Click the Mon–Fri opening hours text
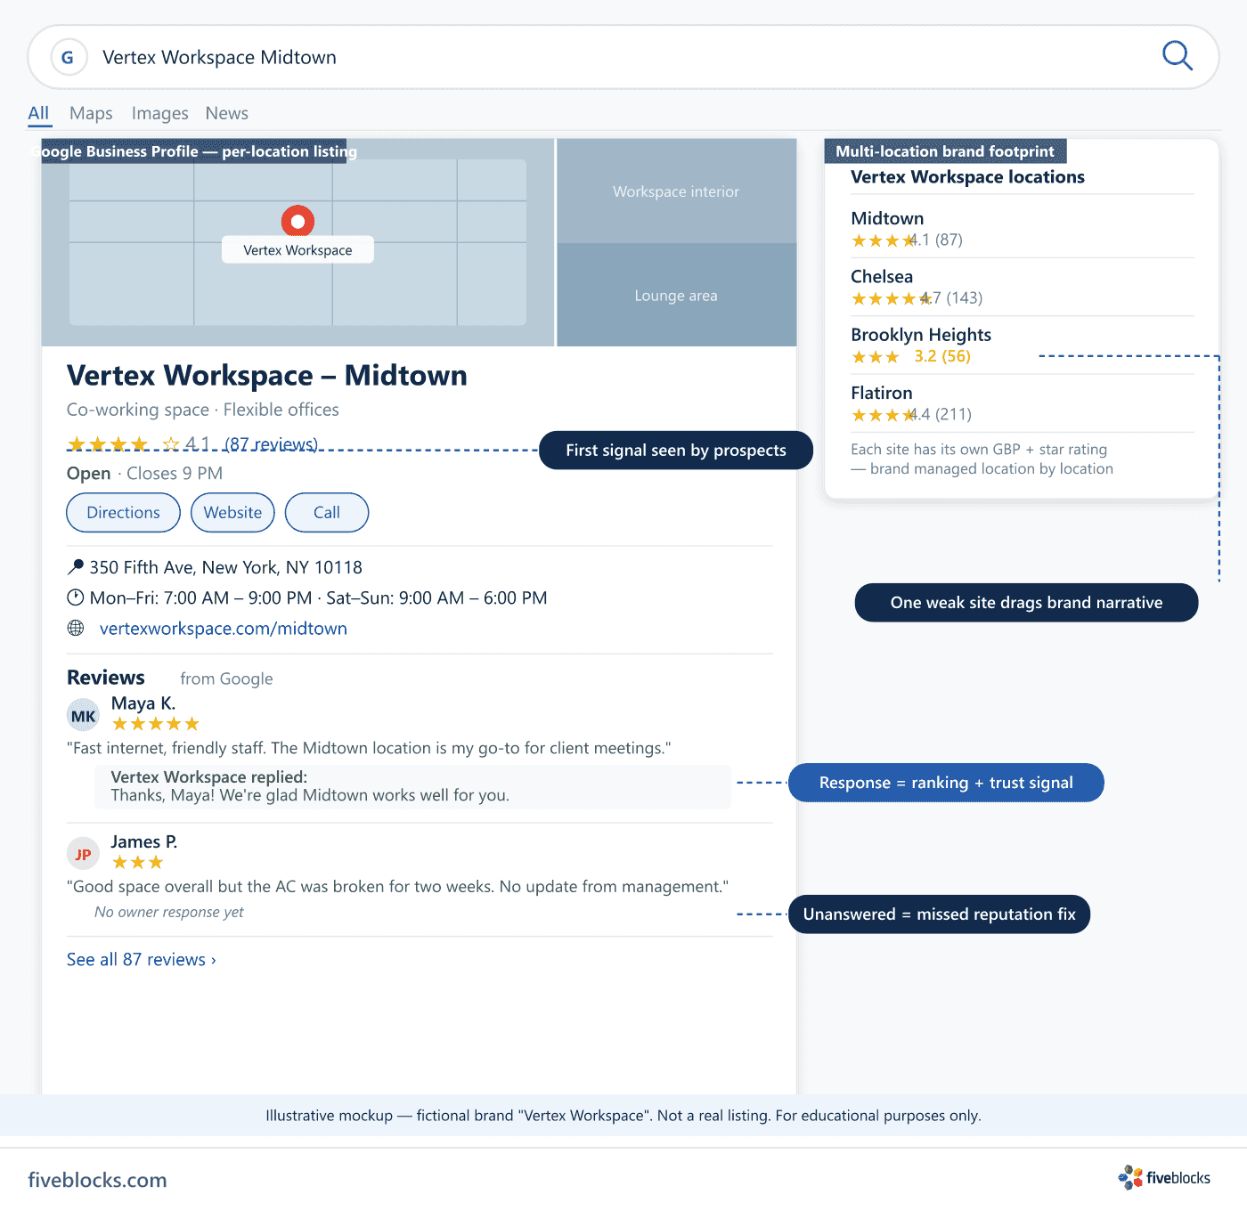The image size is (1247, 1219). [318, 597]
